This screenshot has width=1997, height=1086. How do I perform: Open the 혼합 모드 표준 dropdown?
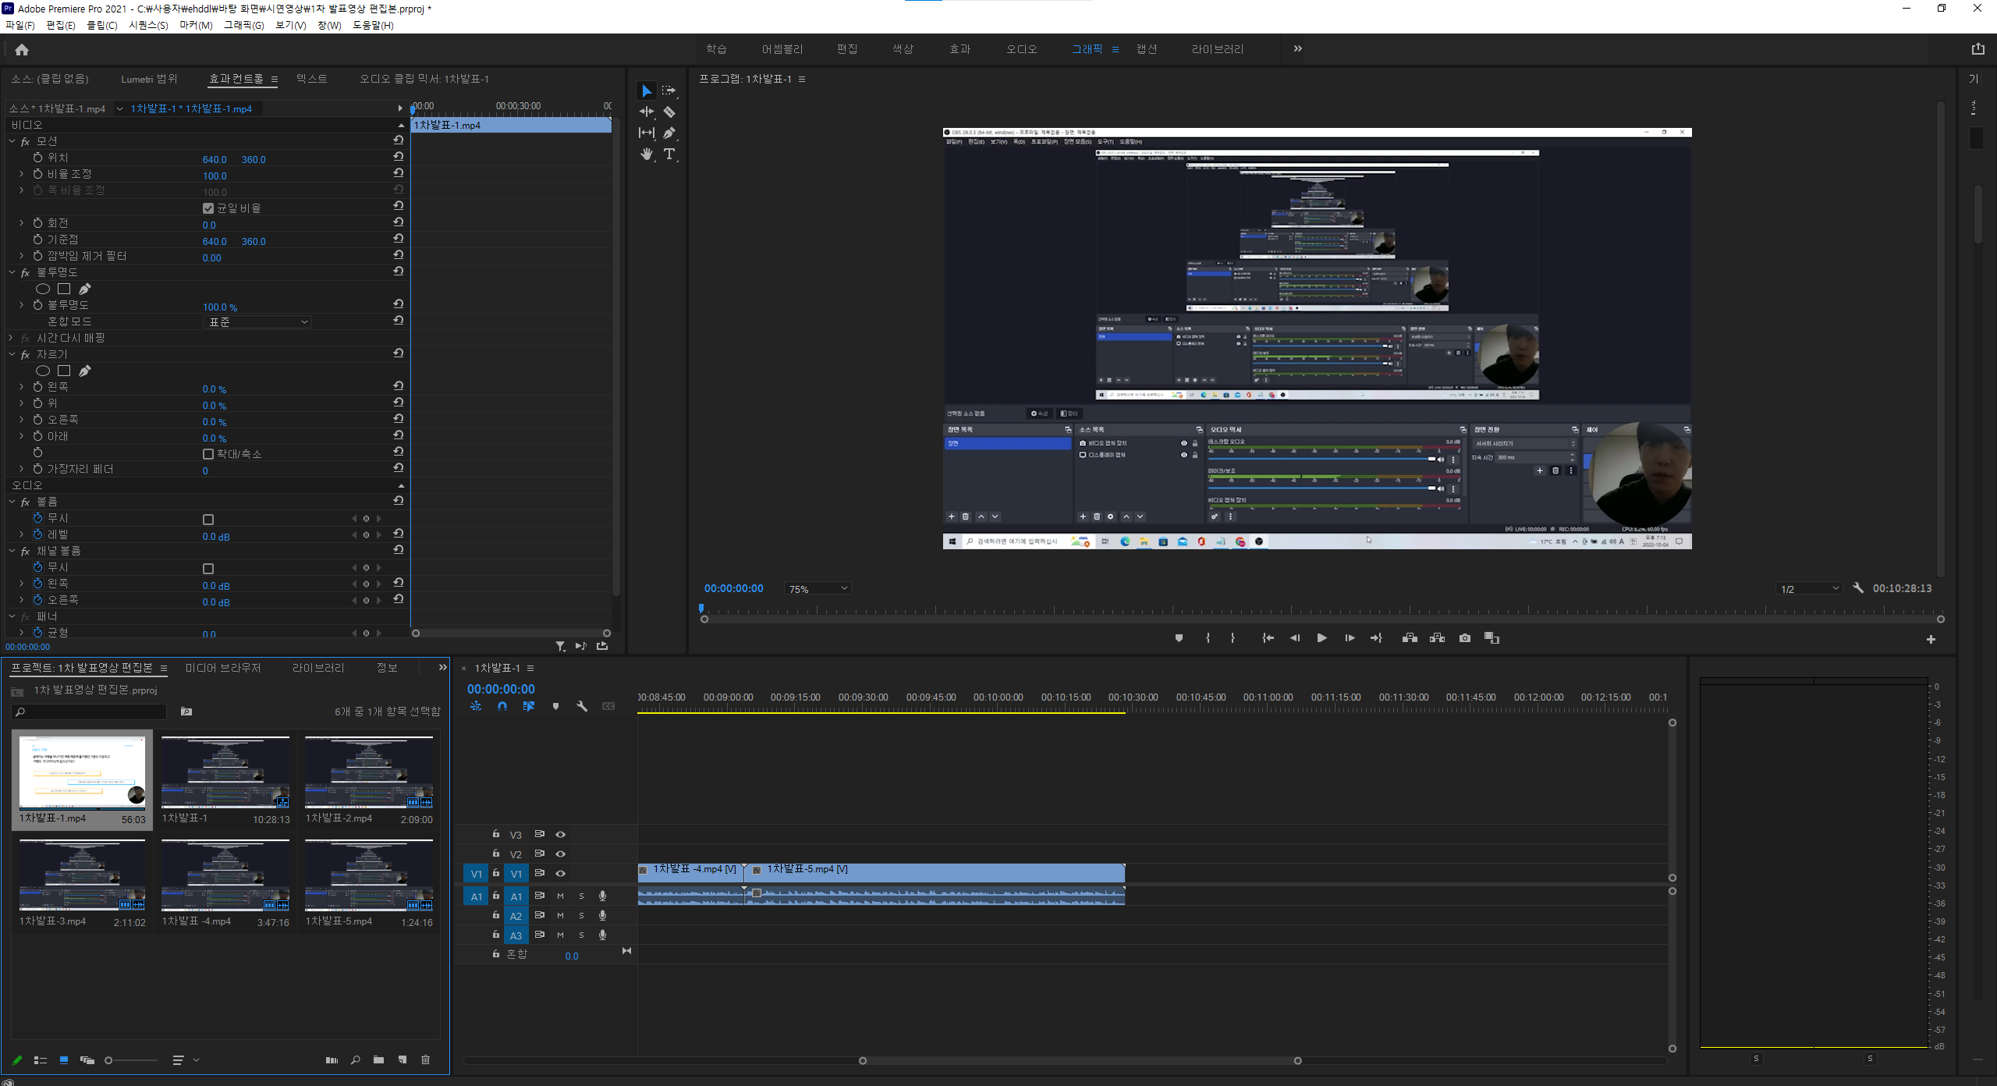[257, 322]
